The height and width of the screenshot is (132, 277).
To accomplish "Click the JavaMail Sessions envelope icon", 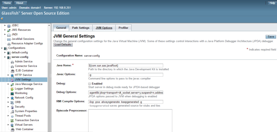I will click(9, 39).
